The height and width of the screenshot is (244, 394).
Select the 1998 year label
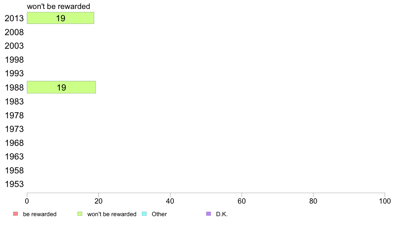(x=14, y=60)
